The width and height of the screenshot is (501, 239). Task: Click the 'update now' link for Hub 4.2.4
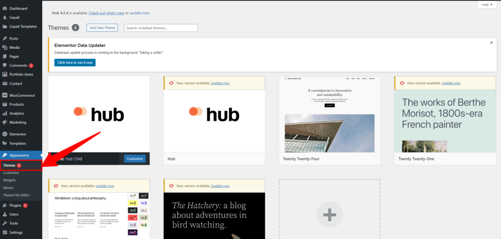pos(139,13)
